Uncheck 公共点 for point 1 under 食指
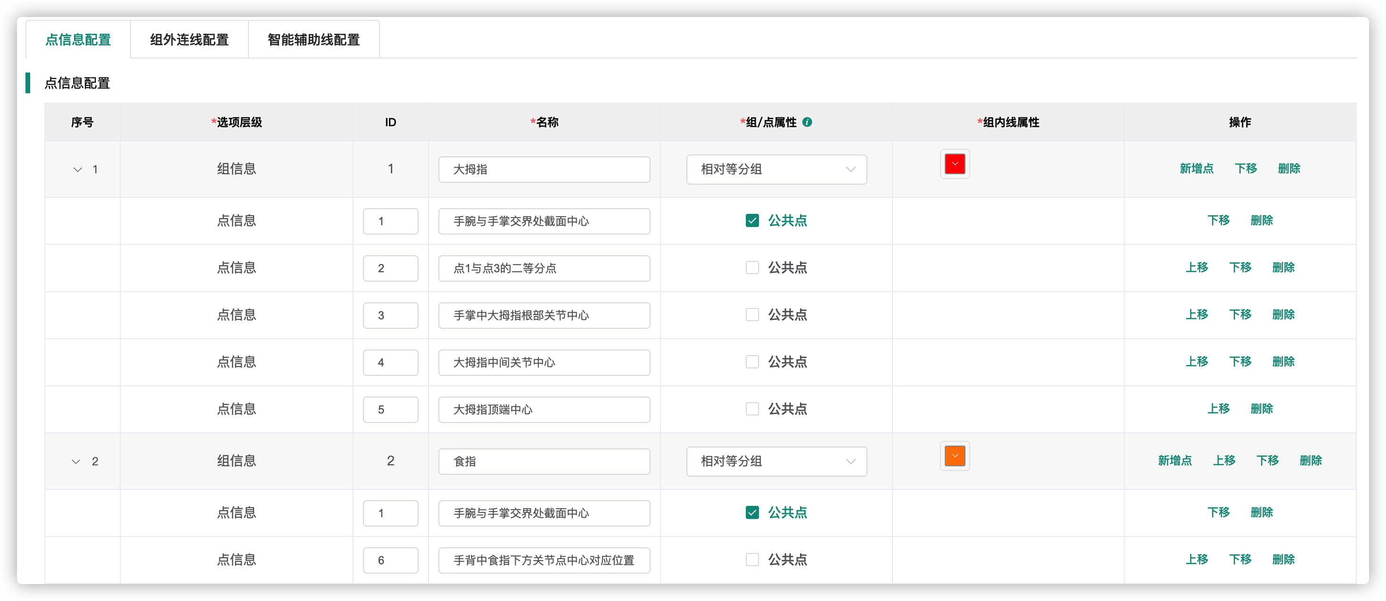 752,512
